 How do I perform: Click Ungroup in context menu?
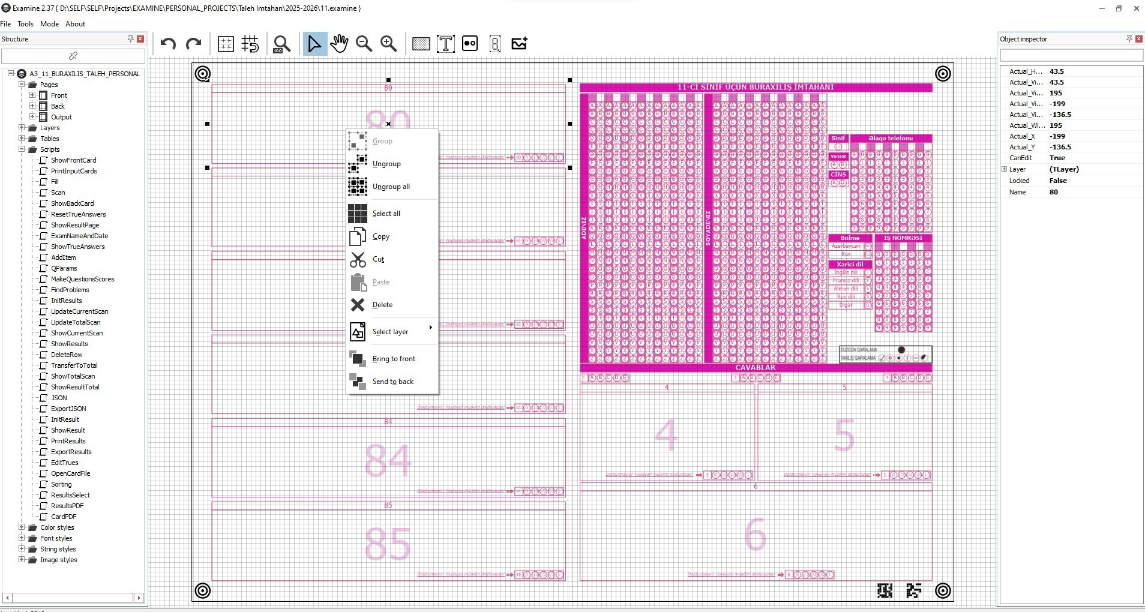click(x=392, y=164)
